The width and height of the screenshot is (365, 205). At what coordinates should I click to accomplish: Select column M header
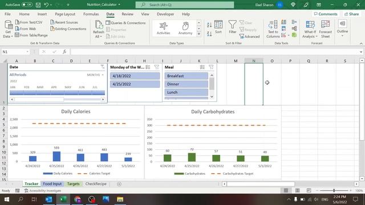236,61
